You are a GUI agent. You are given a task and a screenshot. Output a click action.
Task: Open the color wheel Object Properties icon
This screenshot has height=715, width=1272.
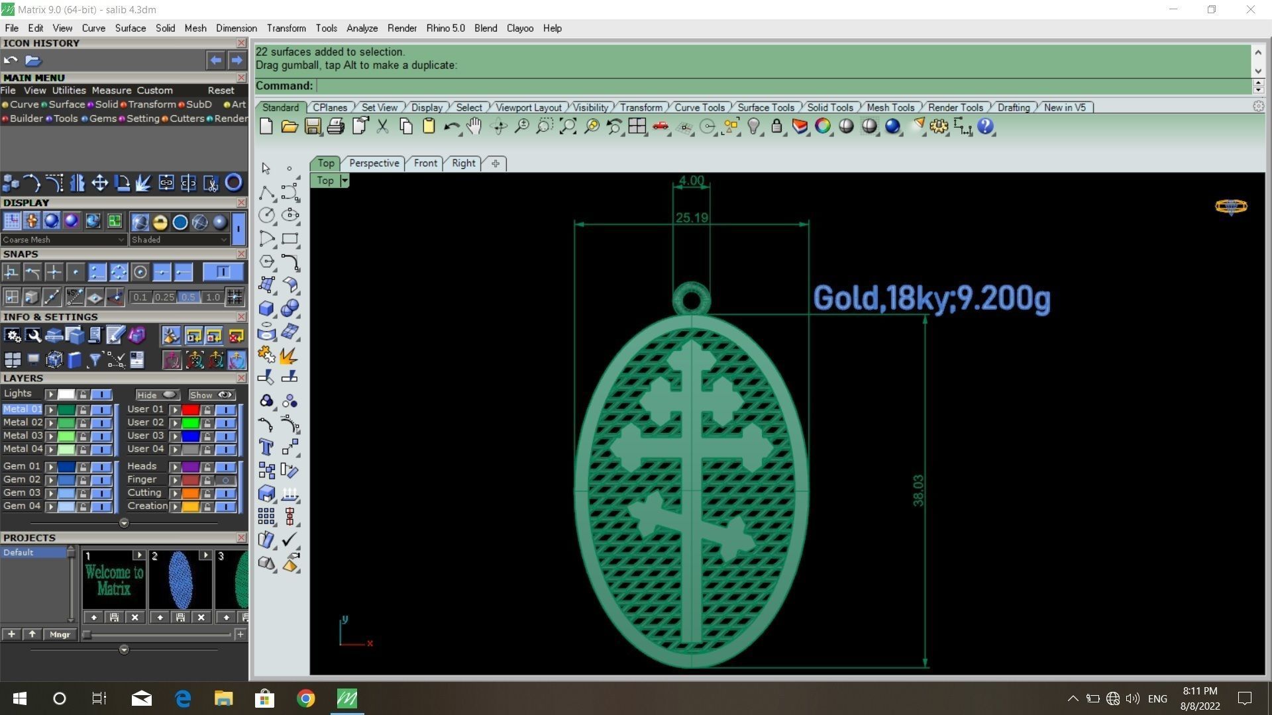(x=823, y=126)
